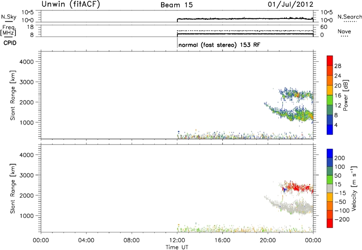The image size is (362, 250).
Task: Click the 'N.Search' legend label
Action: point(349,17)
